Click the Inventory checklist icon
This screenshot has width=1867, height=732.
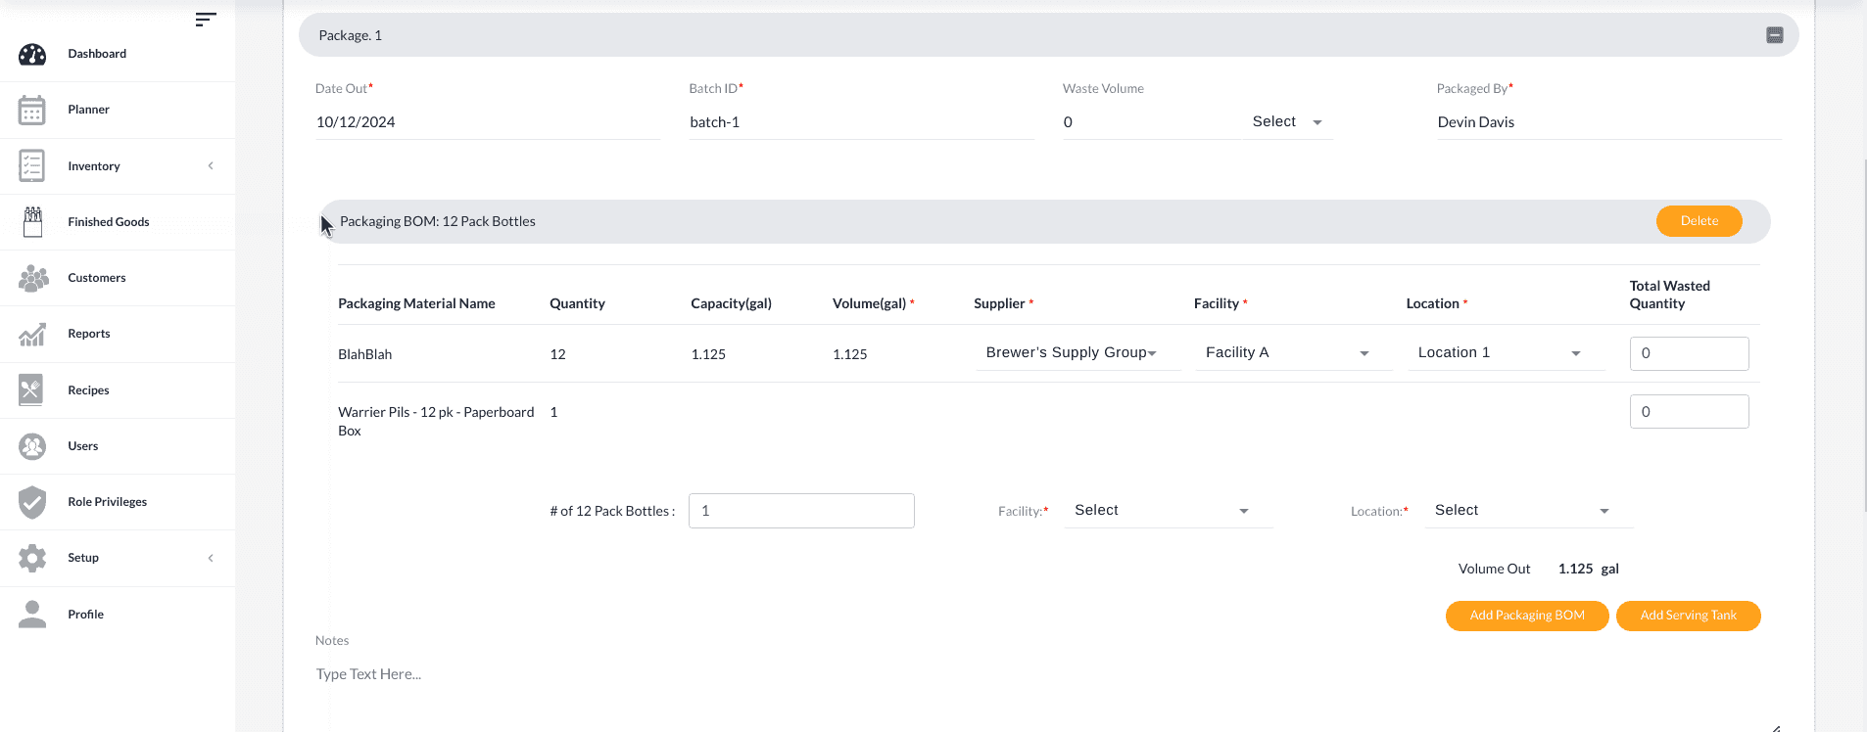click(x=32, y=166)
